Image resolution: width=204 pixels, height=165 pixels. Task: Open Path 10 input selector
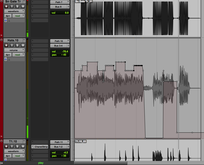coord(60,41)
